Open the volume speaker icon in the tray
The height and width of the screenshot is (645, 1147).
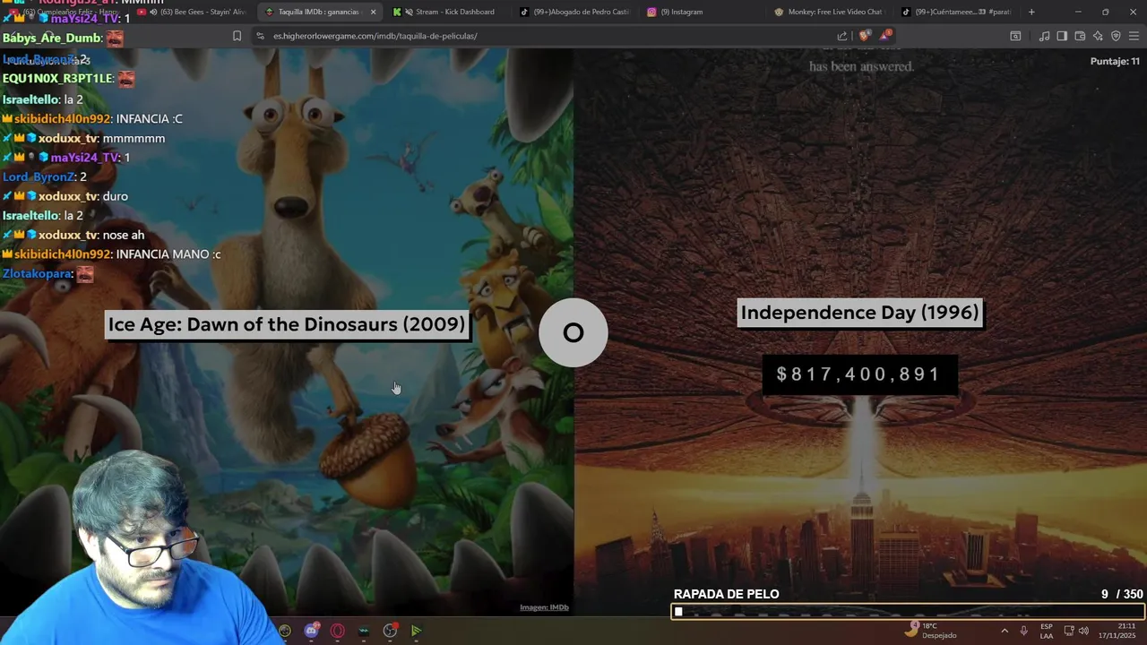1083,631
